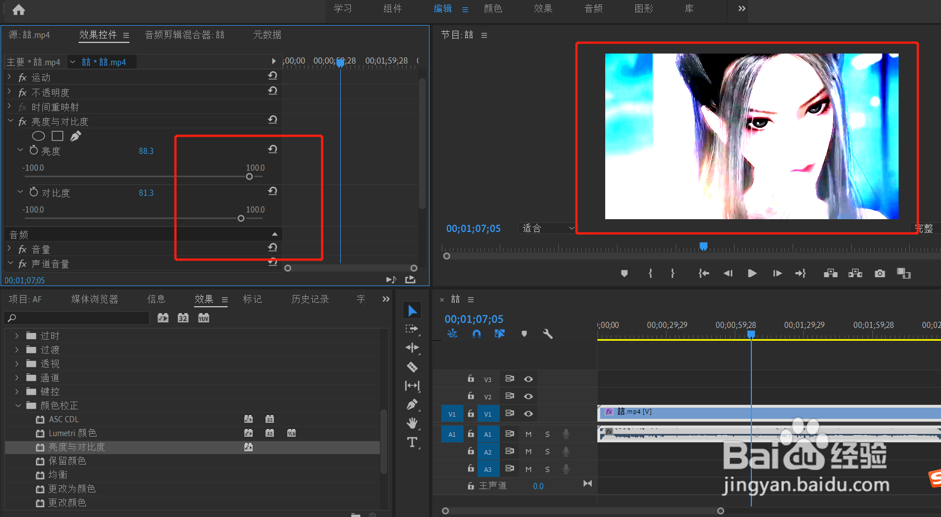Toggle snap in timeline
941x517 pixels.
point(476,334)
